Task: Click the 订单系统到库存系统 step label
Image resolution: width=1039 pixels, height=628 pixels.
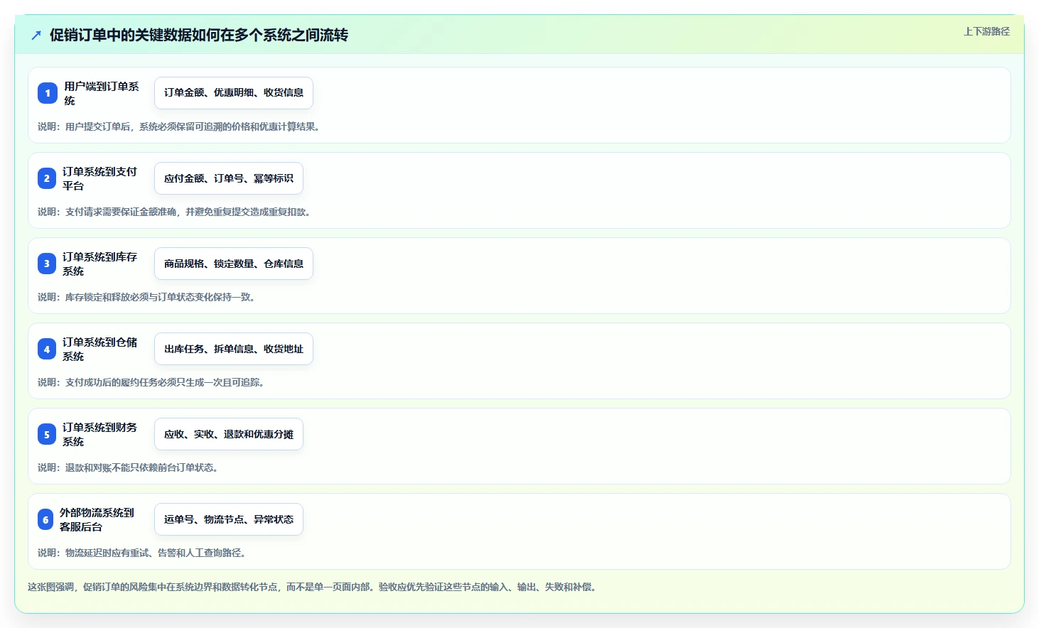Action: 100,264
